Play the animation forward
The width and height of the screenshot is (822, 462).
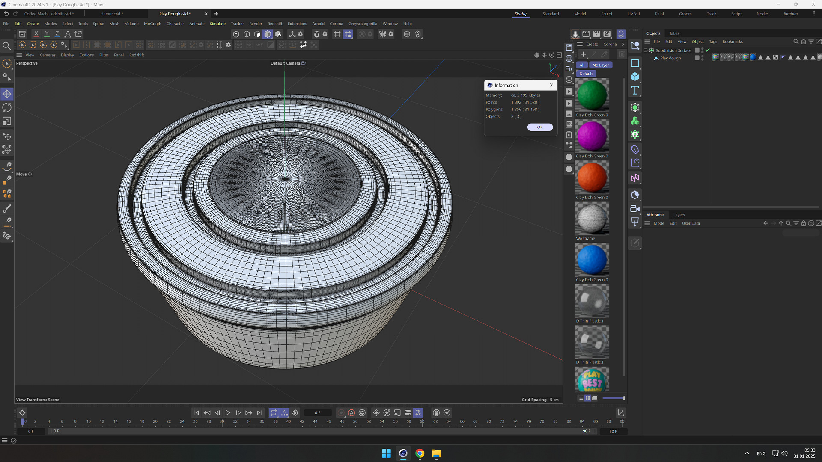(x=228, y=413)
